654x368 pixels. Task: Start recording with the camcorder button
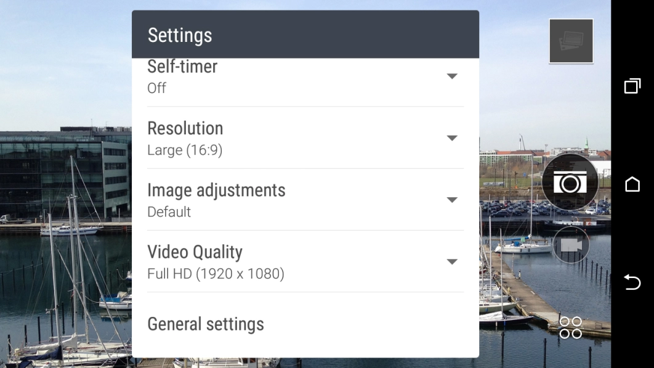pyautogui.click(x=571, y=245)
